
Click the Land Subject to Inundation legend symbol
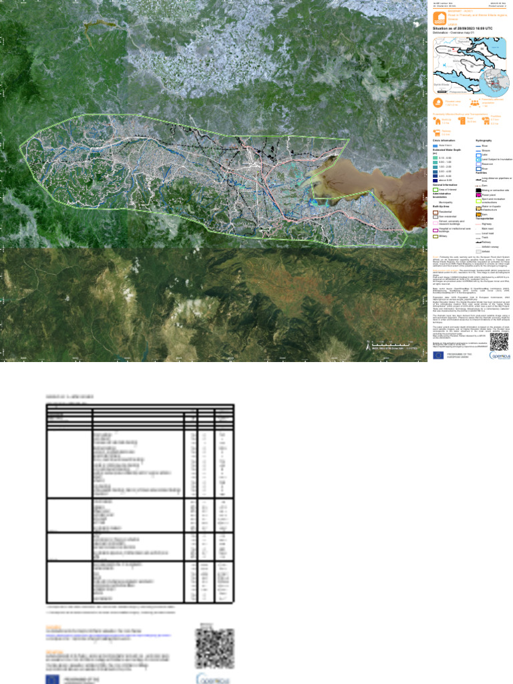click(478, 160)
